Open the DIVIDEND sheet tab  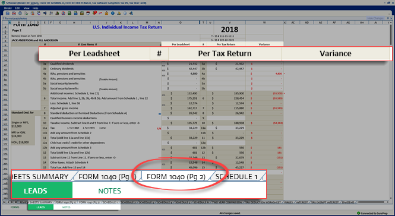click(x=349, y=202)
